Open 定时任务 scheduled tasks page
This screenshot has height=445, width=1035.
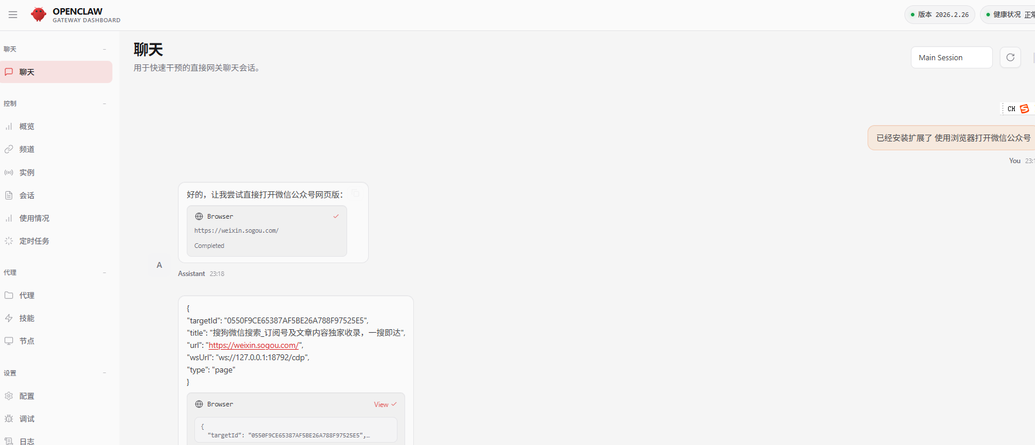coord(34,241)
